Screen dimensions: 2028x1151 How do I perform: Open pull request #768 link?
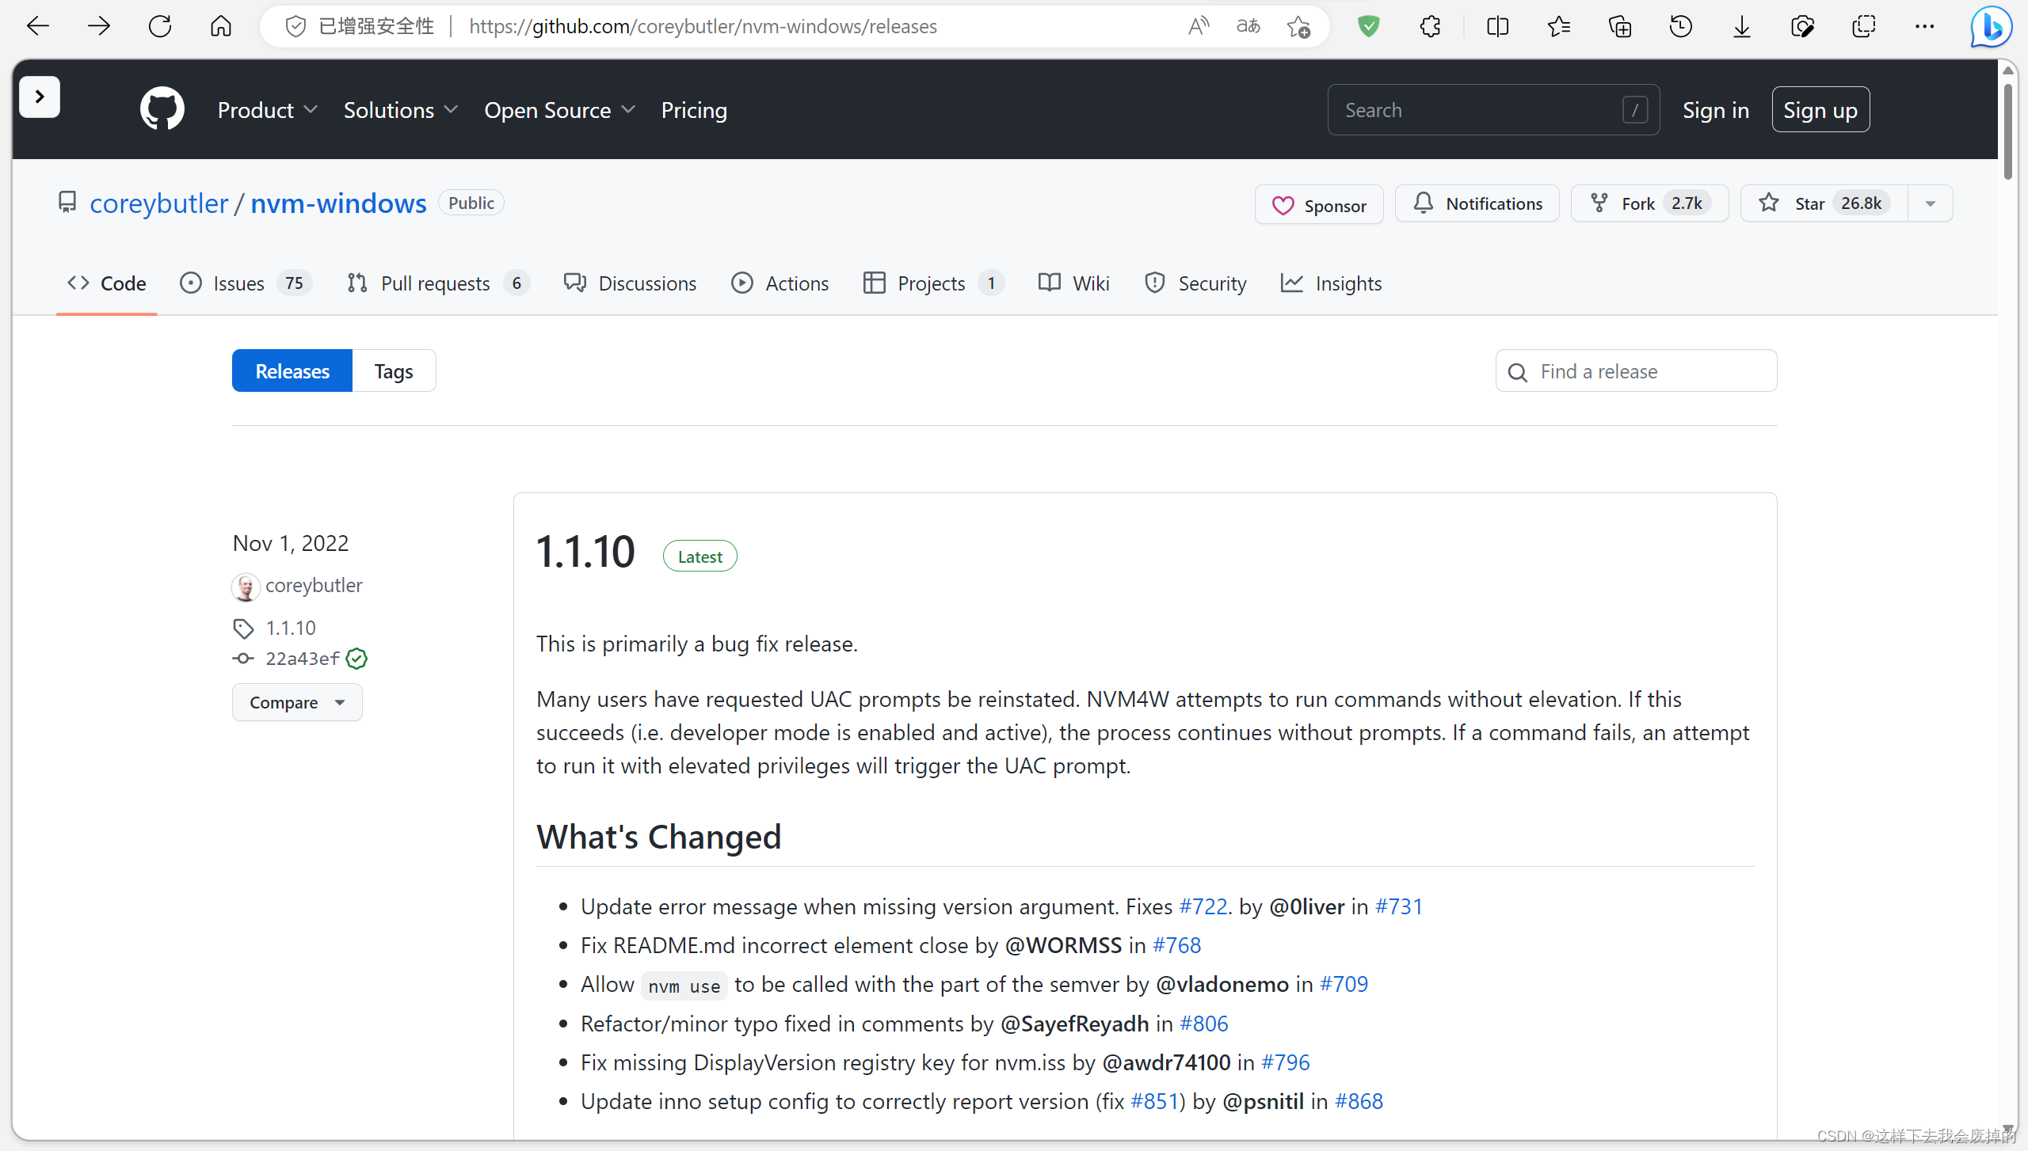[x=1176, y=945]
